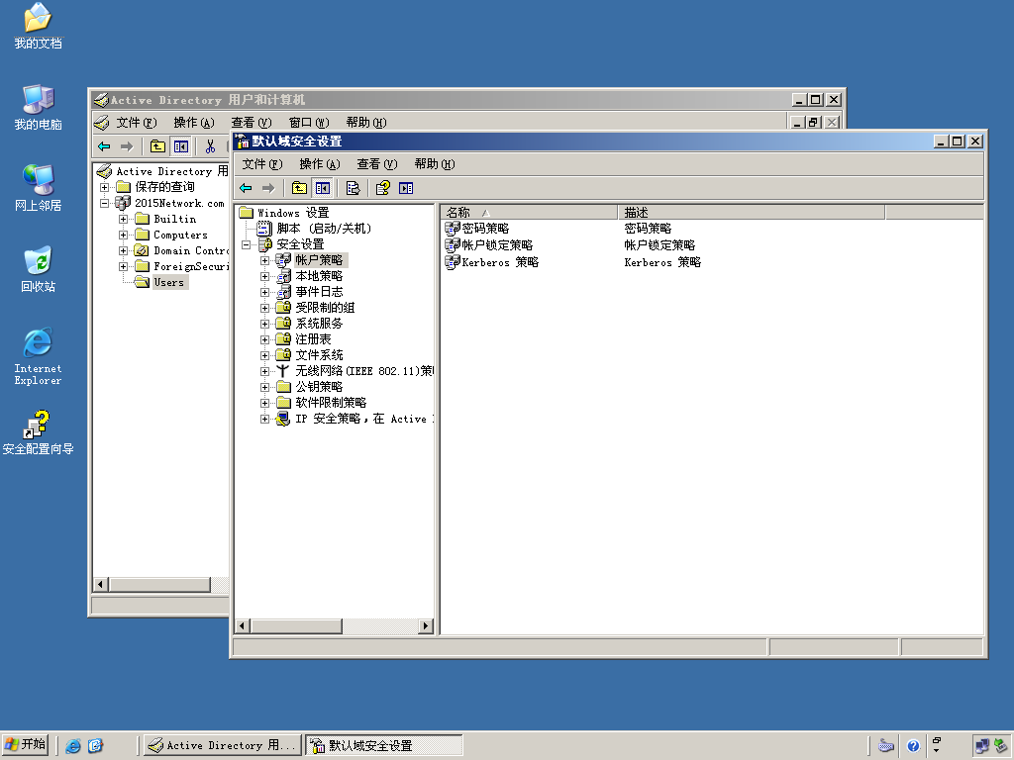This screenshot has height=760, width=1014.
Task: Open the Help question-mark toolbar icon
Action: pos(383,188)
